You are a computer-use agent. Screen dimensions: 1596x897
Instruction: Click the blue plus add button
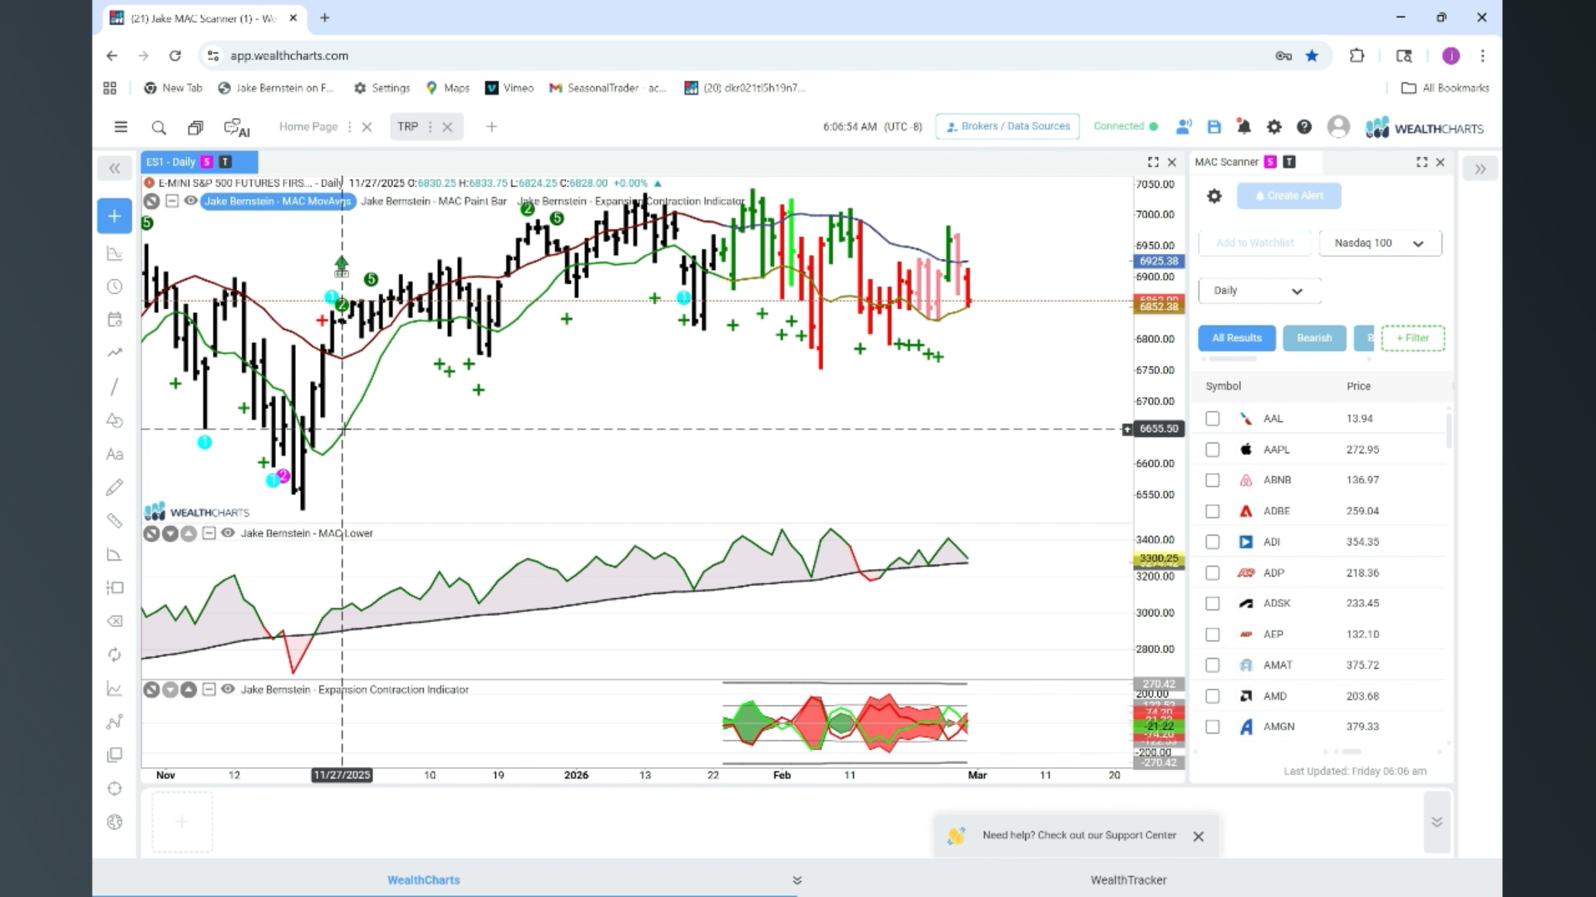(x=115, y=216)
